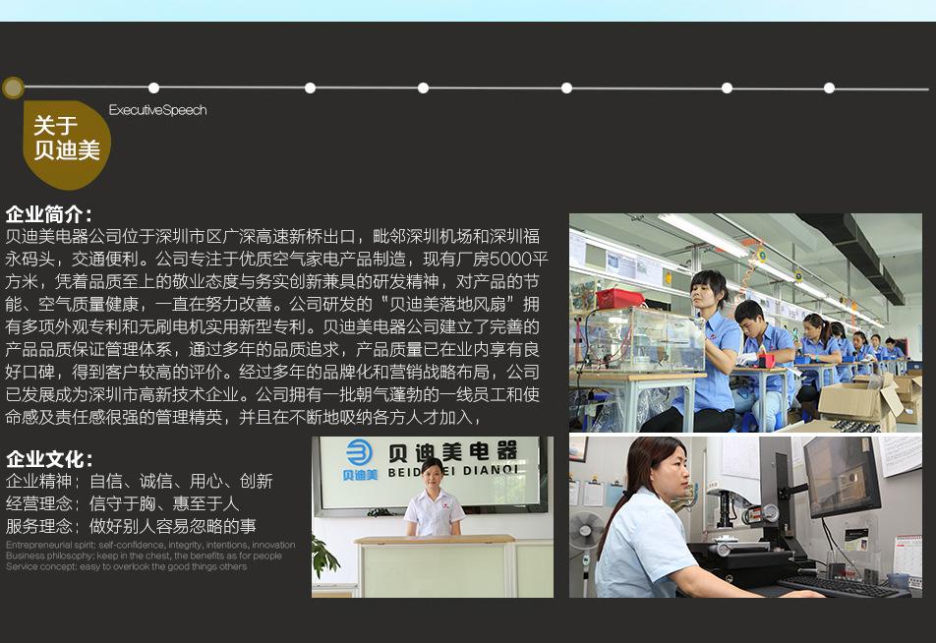Click the 服务理念 culture line
936x643 pixels.
tap(131, 526)
